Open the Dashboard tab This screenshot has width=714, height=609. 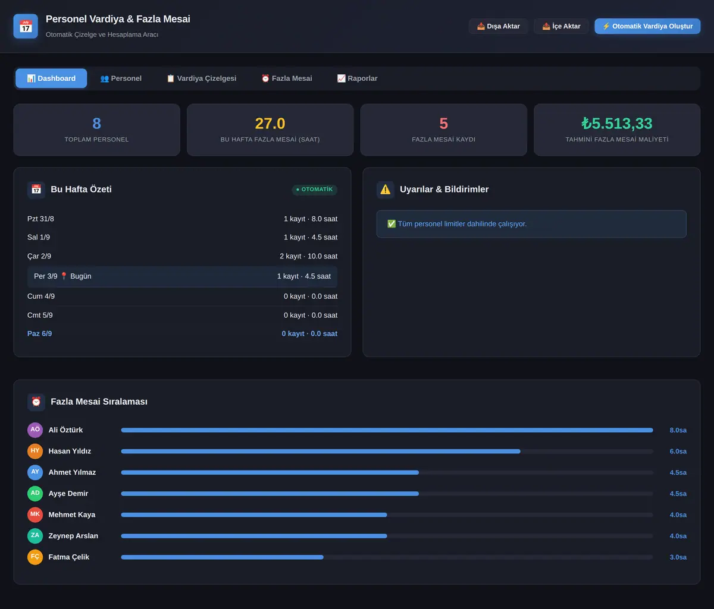click(x=51, y=78)
